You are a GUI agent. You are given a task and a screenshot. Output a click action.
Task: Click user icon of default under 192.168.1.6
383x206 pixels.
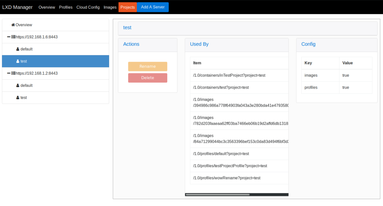click(18, 49)
